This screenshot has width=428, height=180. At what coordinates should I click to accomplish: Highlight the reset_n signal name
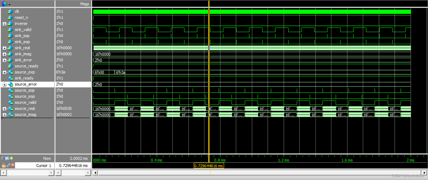pos(22,17)
